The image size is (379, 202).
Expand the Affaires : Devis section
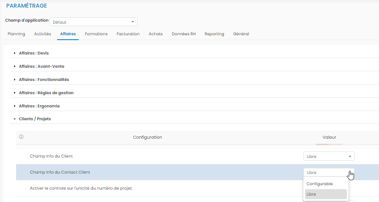click(34, 53)
